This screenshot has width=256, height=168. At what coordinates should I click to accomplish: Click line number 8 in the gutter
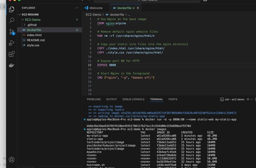pos(90,49)
